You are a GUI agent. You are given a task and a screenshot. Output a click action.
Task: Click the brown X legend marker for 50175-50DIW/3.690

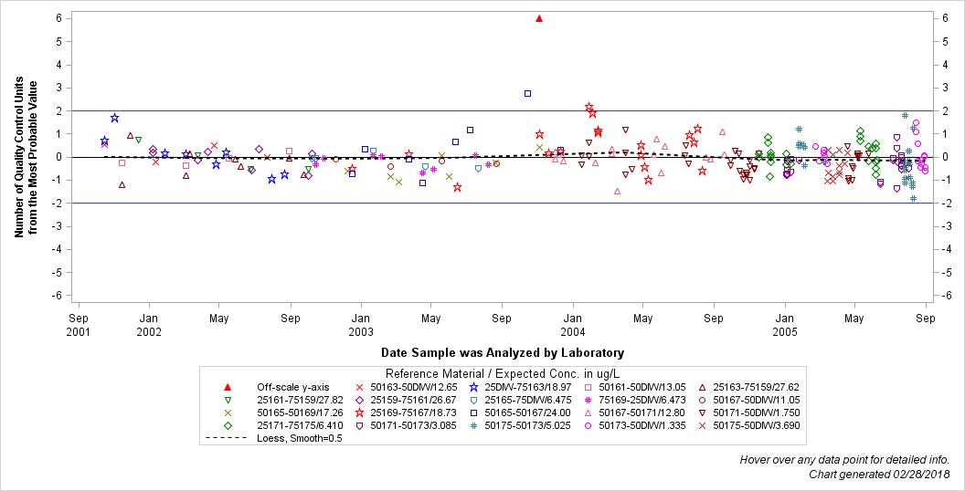point(702,425)
